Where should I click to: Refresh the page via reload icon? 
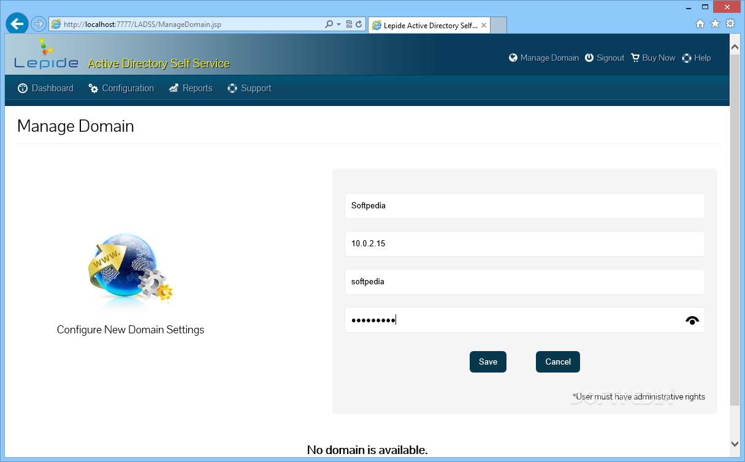tap(359, 25)
